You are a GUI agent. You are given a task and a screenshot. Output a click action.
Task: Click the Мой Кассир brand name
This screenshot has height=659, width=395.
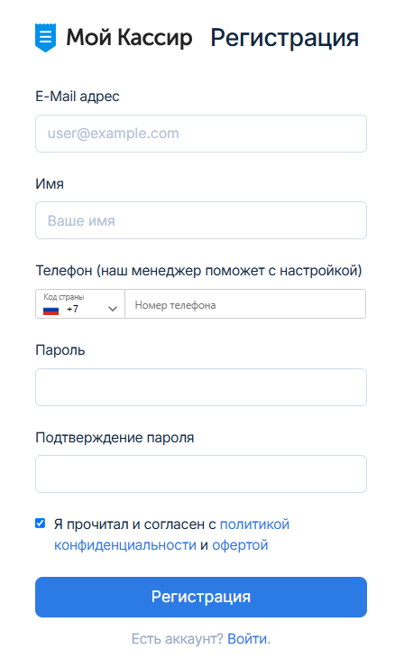[x=129, y=37]
